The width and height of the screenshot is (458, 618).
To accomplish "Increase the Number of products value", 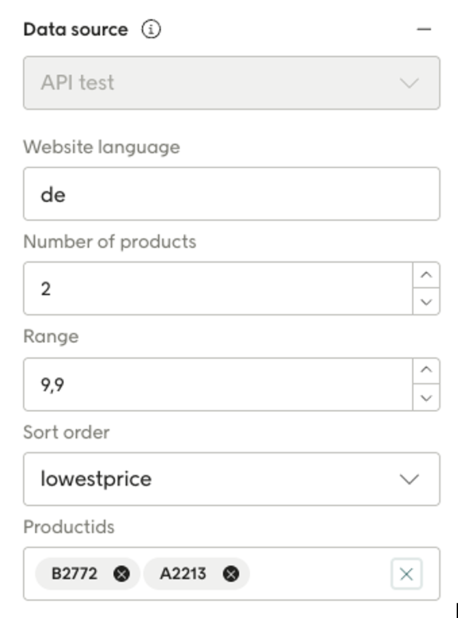I will pos(426,275).
